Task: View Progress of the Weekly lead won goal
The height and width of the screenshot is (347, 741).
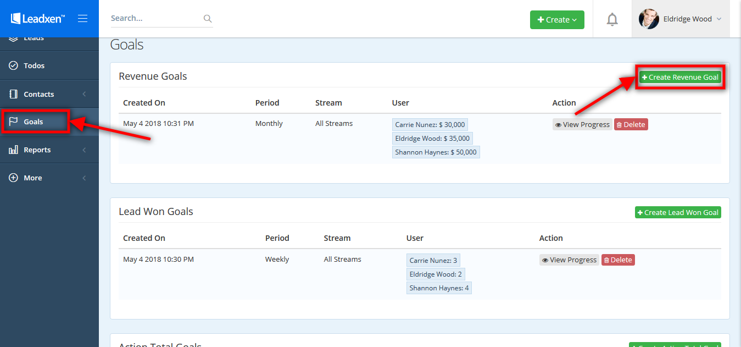Action: 569,260
